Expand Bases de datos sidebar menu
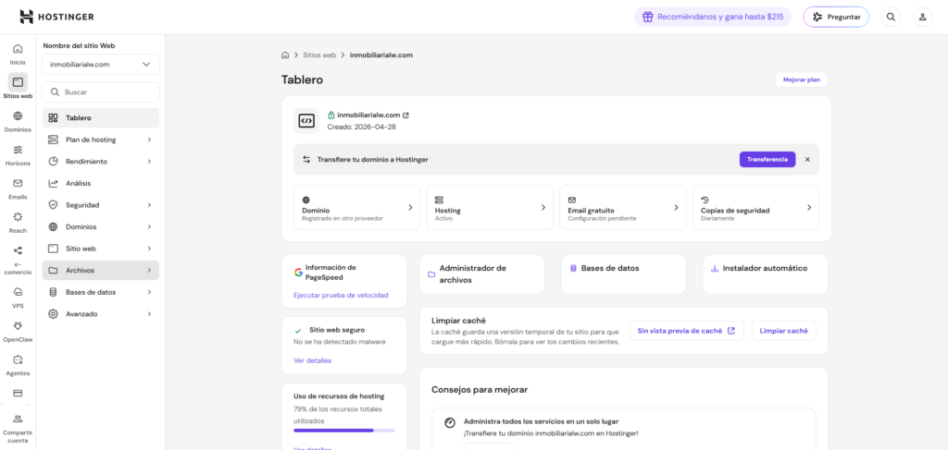 coord(100,292)
